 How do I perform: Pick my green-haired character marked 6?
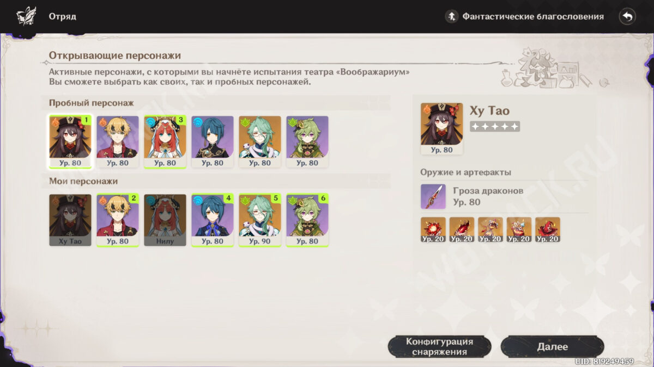click(307, 220)
